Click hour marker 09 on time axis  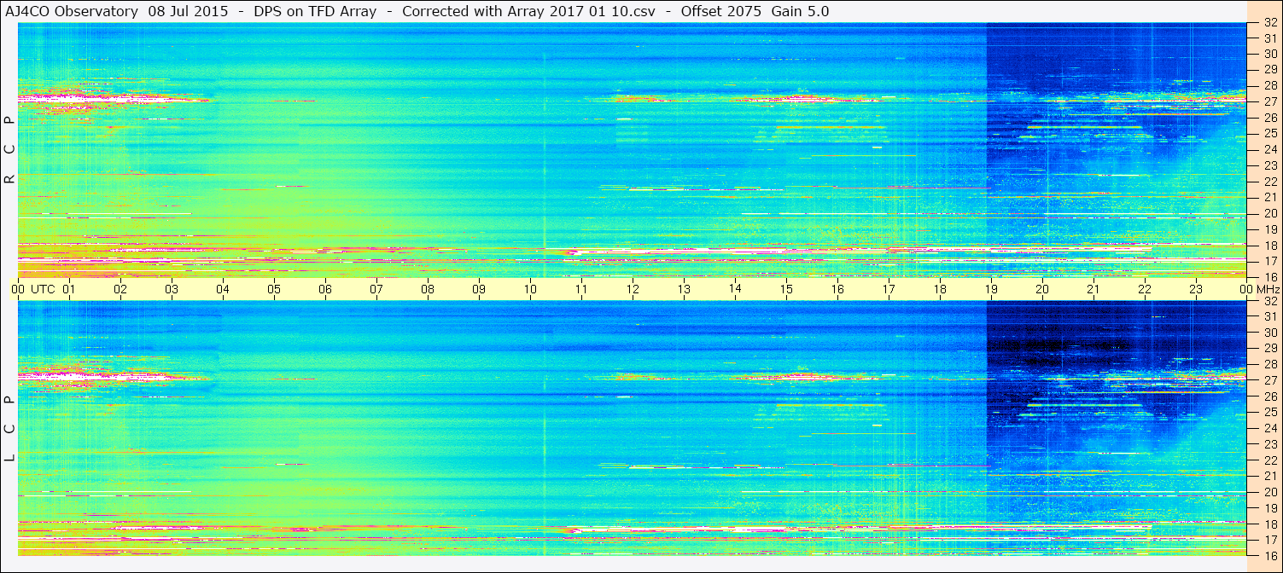[479, 289]
